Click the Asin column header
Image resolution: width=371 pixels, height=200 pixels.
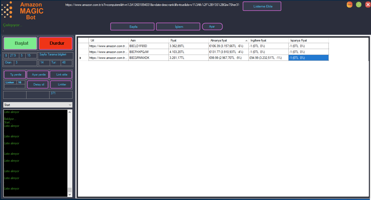tap(148, 40)
